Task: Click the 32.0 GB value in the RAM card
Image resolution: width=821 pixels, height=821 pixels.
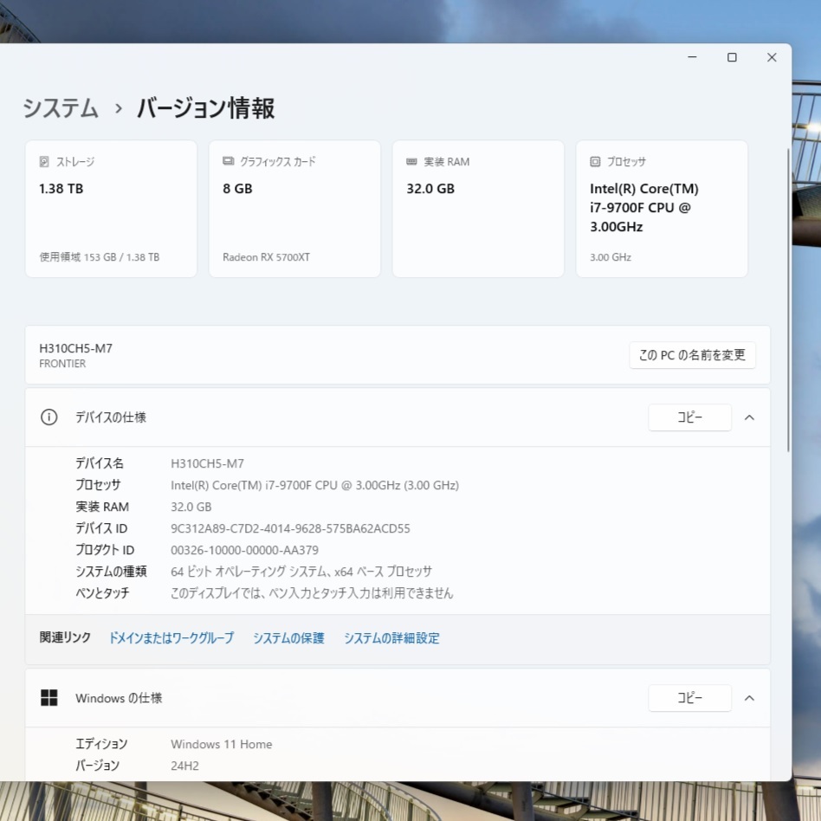Action: [x=430, y=189]
